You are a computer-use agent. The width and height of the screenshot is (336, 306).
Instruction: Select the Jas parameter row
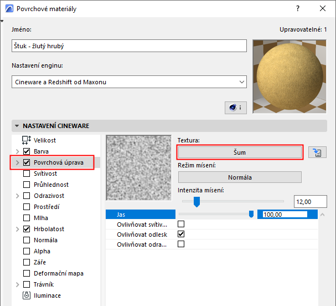[x=141, y=215]
